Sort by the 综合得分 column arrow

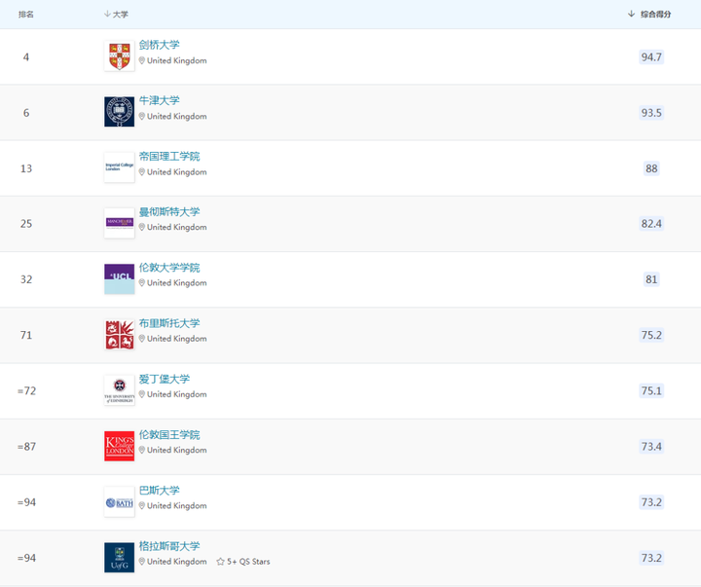click(631, 14)
